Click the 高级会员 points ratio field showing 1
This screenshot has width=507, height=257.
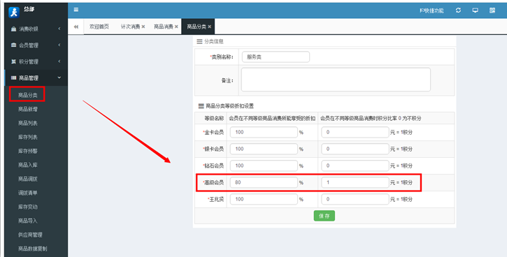coord(355,182)
